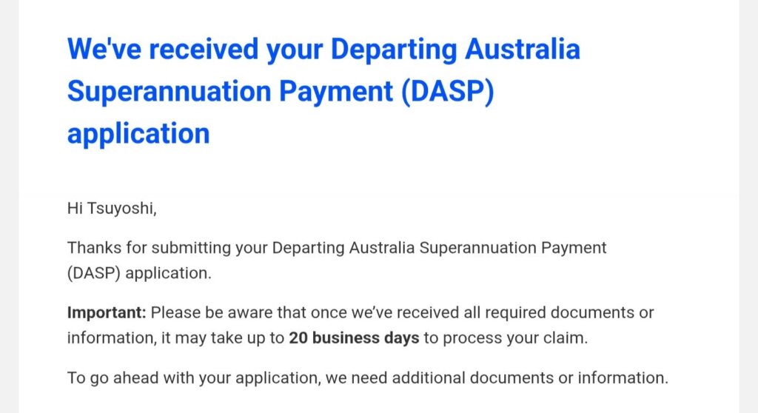This screenshot has height=413, width=758.
Task: Click "Please be aware" in the notice
Action: point(198,312)
